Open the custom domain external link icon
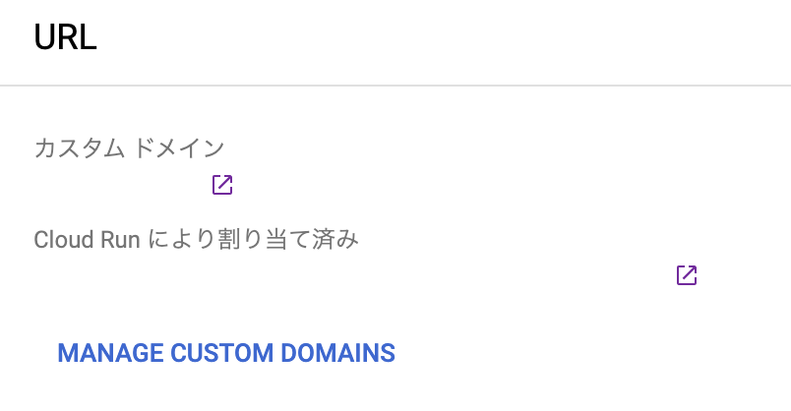This screenshot has height=411, width=791. pos(222,185)
